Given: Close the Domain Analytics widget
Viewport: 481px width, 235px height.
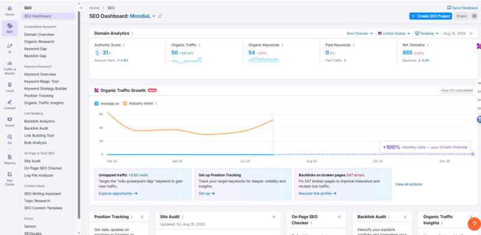Looking at the screenshot, I should pyautogui.click(x=471, y=33).
